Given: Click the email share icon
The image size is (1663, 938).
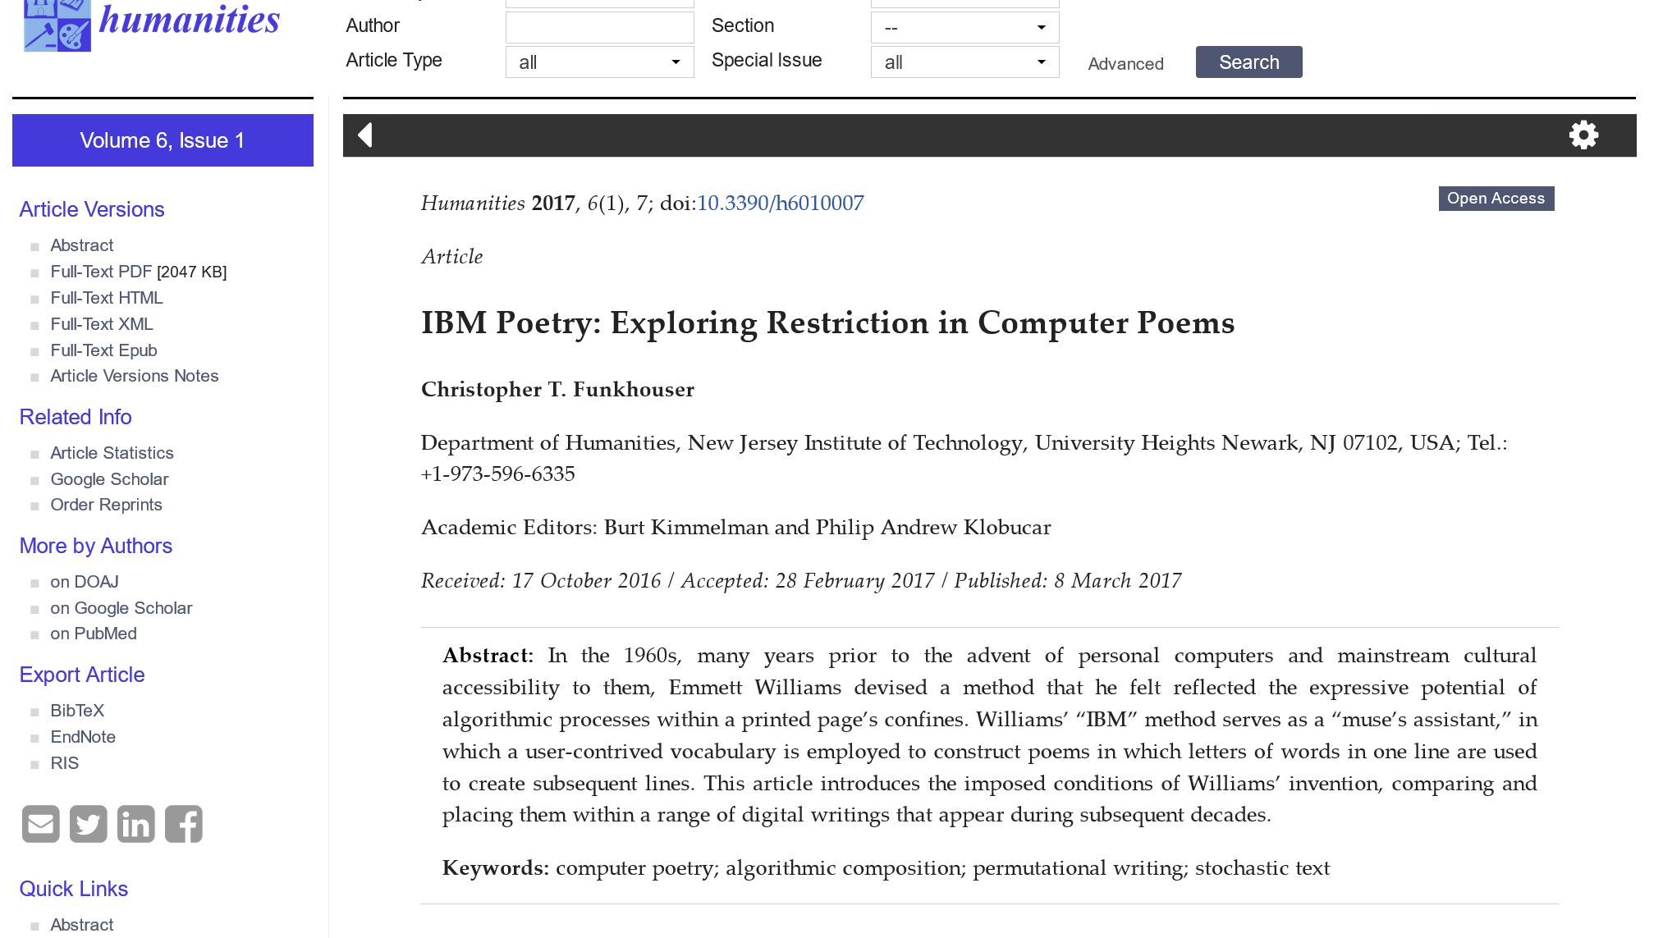Looking at the screenshot, I should click(40, 824).
